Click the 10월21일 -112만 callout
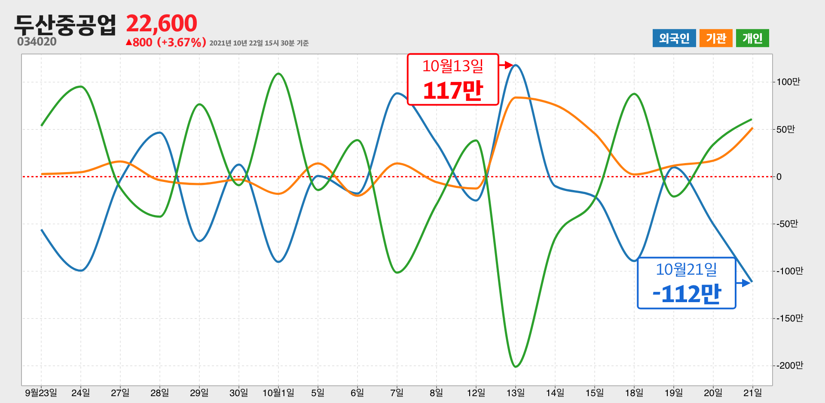 687,283
